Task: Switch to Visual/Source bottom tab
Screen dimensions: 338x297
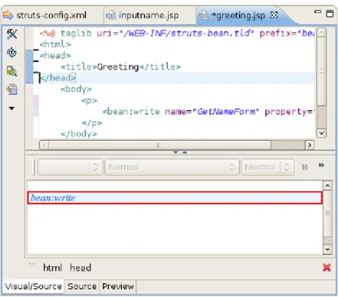Action: tap(33, 287)
